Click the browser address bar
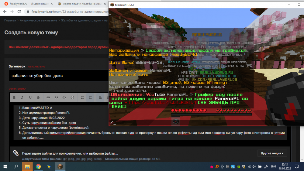 67,12
